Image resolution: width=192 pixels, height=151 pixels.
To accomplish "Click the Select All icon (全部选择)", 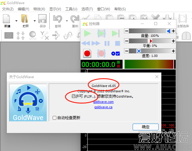I will coord(183,19).
